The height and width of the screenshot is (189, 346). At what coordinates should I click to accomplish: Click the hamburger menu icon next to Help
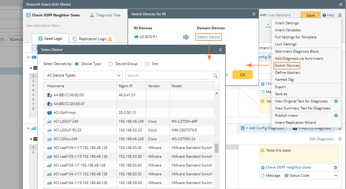340,15
